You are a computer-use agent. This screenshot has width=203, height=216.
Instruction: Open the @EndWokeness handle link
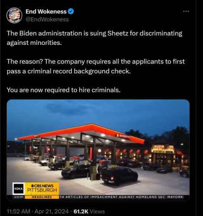pos(47,19)
